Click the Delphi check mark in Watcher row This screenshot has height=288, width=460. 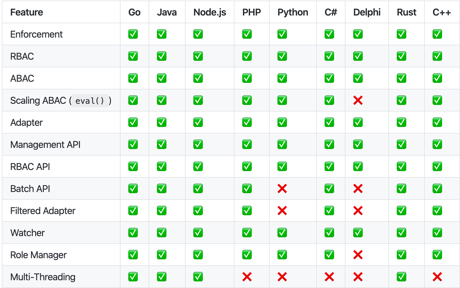click(358, 233)
